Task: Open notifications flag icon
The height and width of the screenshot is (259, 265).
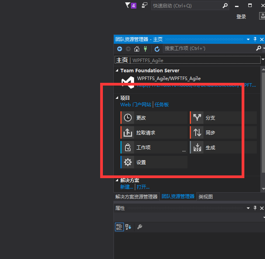Action: click(128, 5)
